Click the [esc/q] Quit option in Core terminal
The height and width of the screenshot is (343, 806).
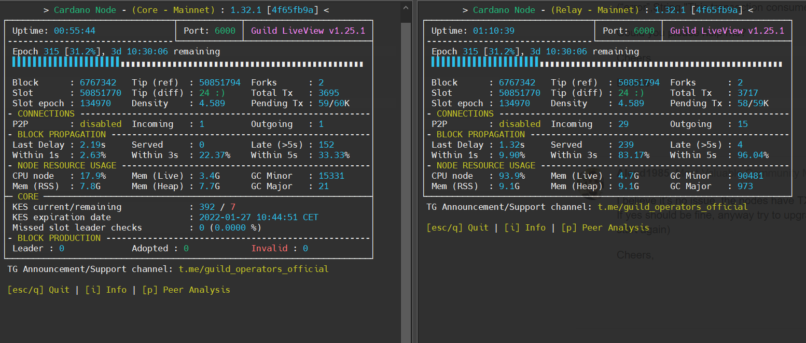(38, 290)
